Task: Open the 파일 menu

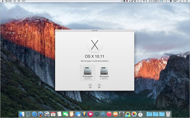Action: pos(15,1)
